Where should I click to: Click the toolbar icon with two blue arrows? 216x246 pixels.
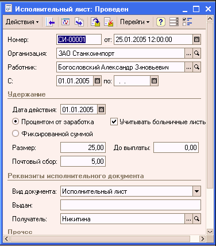79,22
